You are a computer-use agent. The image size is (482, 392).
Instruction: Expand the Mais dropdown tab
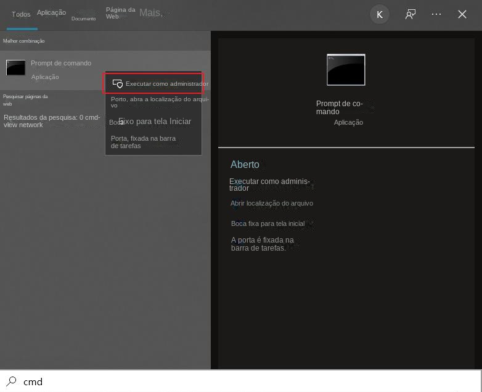[x=151, y=12]
